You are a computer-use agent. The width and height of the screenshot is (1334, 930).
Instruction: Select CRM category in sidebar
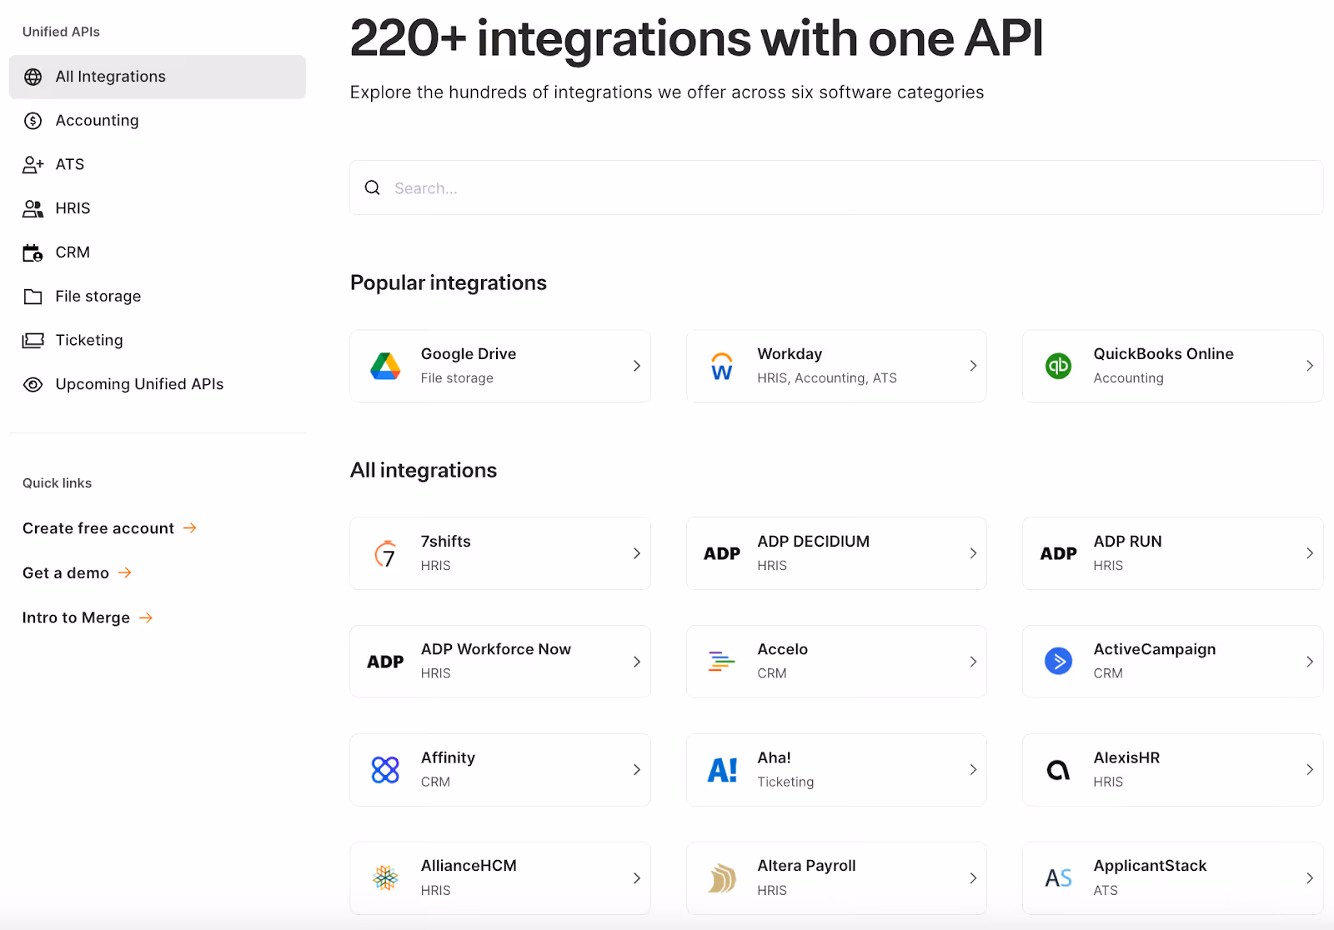pos(158,252)
